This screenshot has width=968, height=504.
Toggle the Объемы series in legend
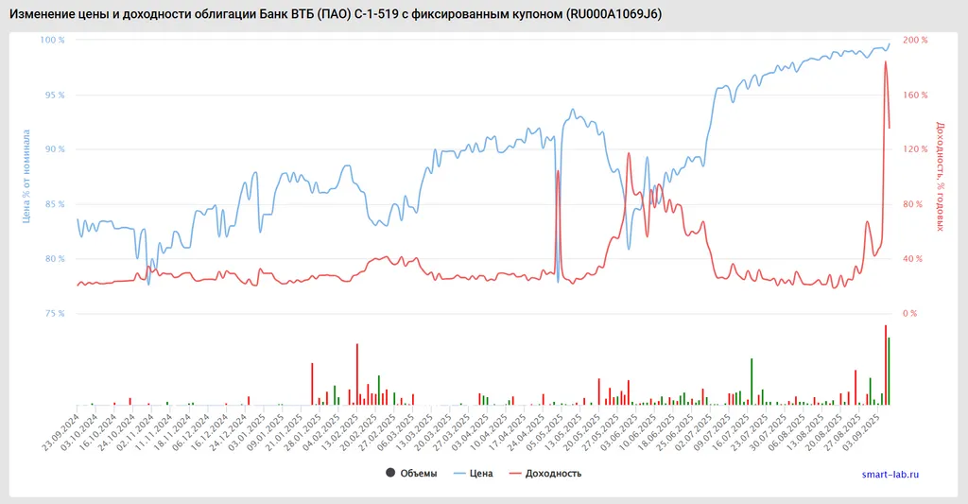click(418, 473)
